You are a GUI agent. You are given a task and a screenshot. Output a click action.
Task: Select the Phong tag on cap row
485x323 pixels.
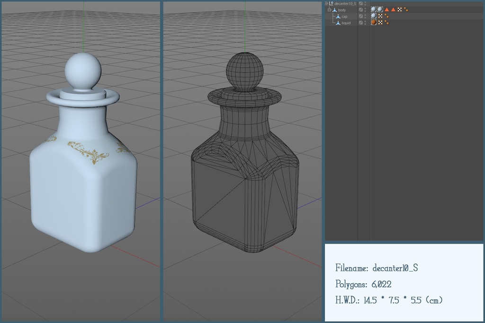386,16
